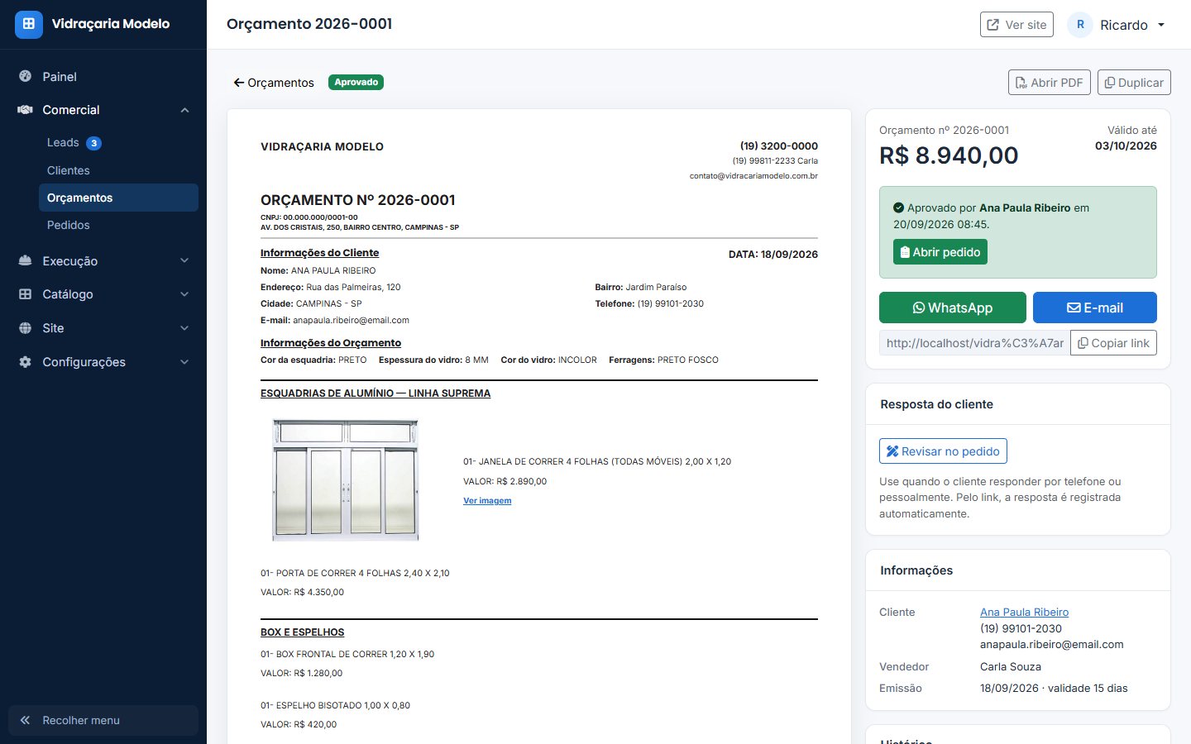Send the quote via WhatsApp
The width and height of the screenshot is (1191, 744).
(x=953, y=308)
